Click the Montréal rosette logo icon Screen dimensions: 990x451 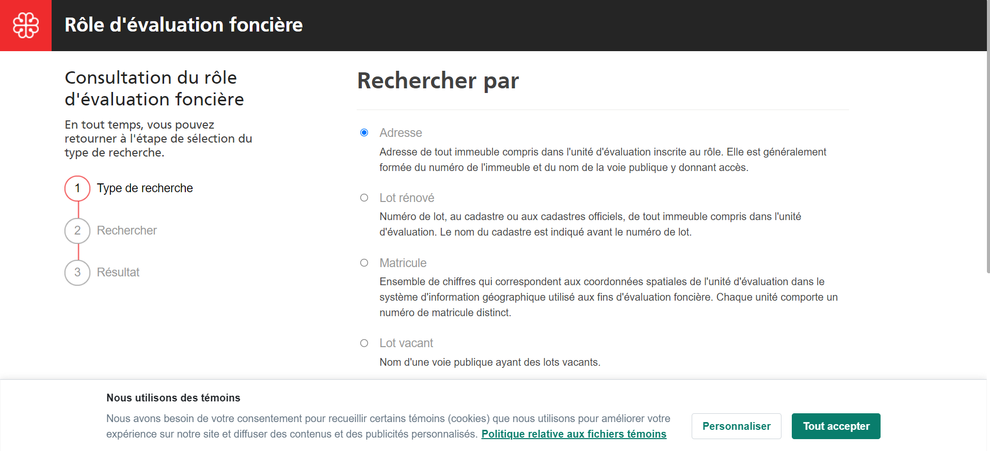tap(26, 25)
